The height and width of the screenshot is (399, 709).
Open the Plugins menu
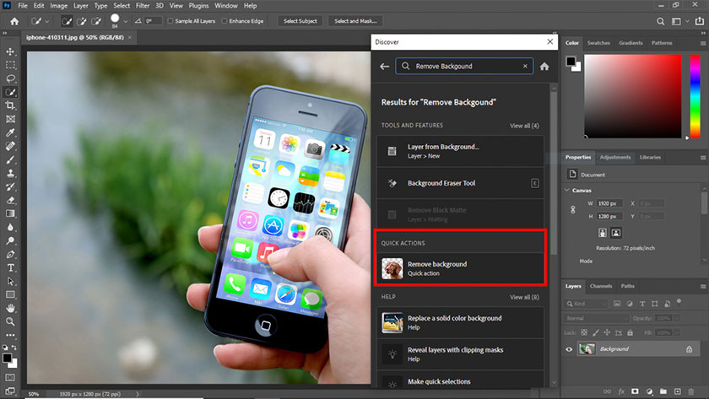point(198,6)
